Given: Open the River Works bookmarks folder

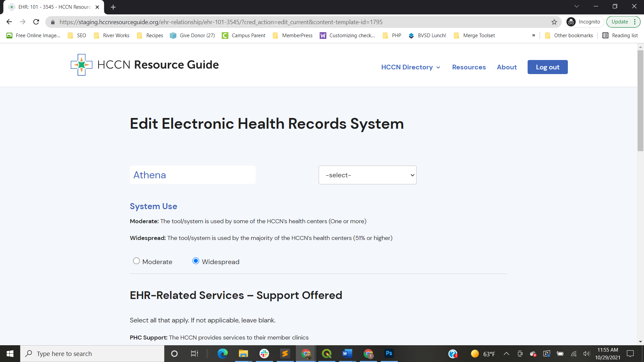Looking at the screenshot, I should coord(112,36).
